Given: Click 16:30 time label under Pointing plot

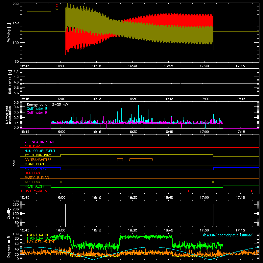Looking at the screenshot, I should coord(132,66).
